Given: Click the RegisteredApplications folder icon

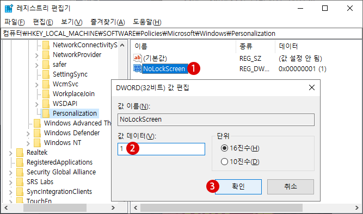Looking at the screenshot, I should (x=20, y=162).
